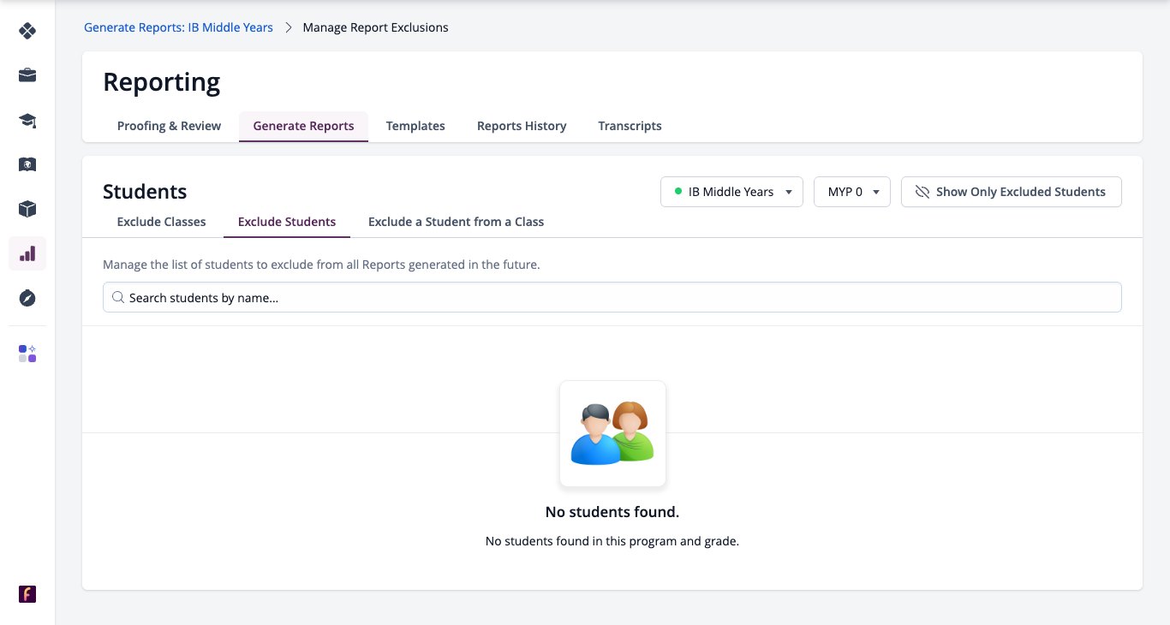
Task: Open the Templates tab
Action: 415,126
